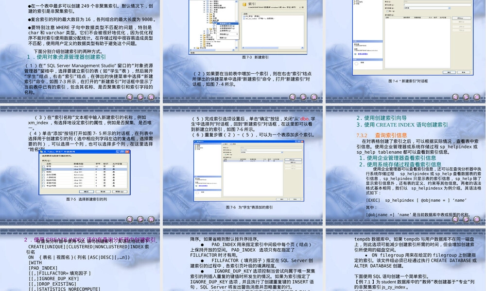Click home icon on the 图 7-4 slide

477,97
